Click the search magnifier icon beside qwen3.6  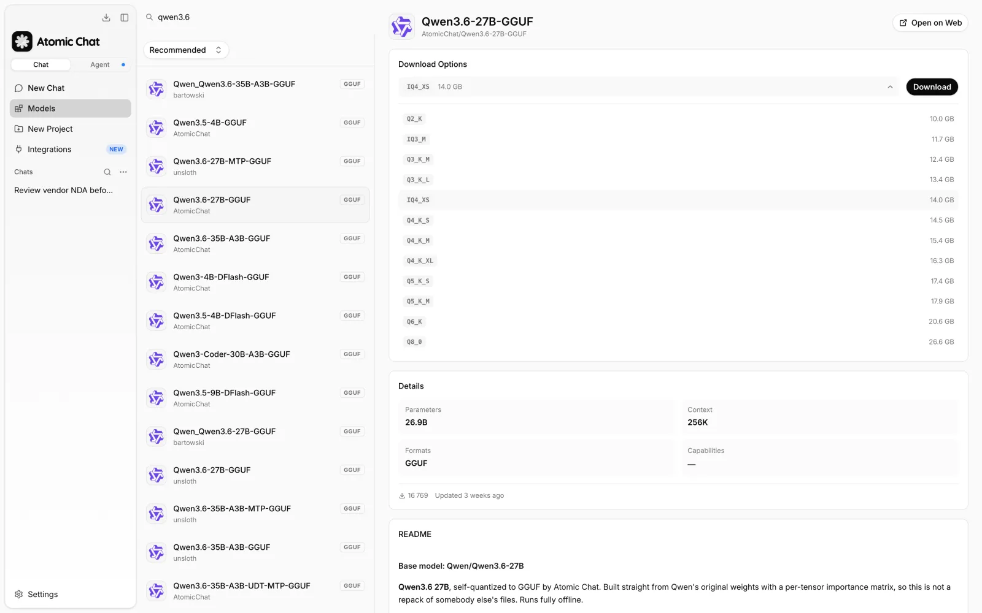[149, 17]
